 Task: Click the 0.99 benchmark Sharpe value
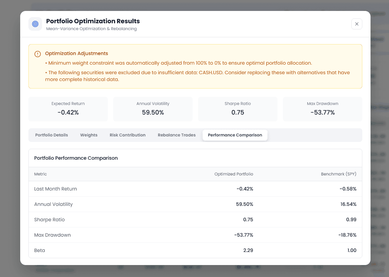click(351, 220)
